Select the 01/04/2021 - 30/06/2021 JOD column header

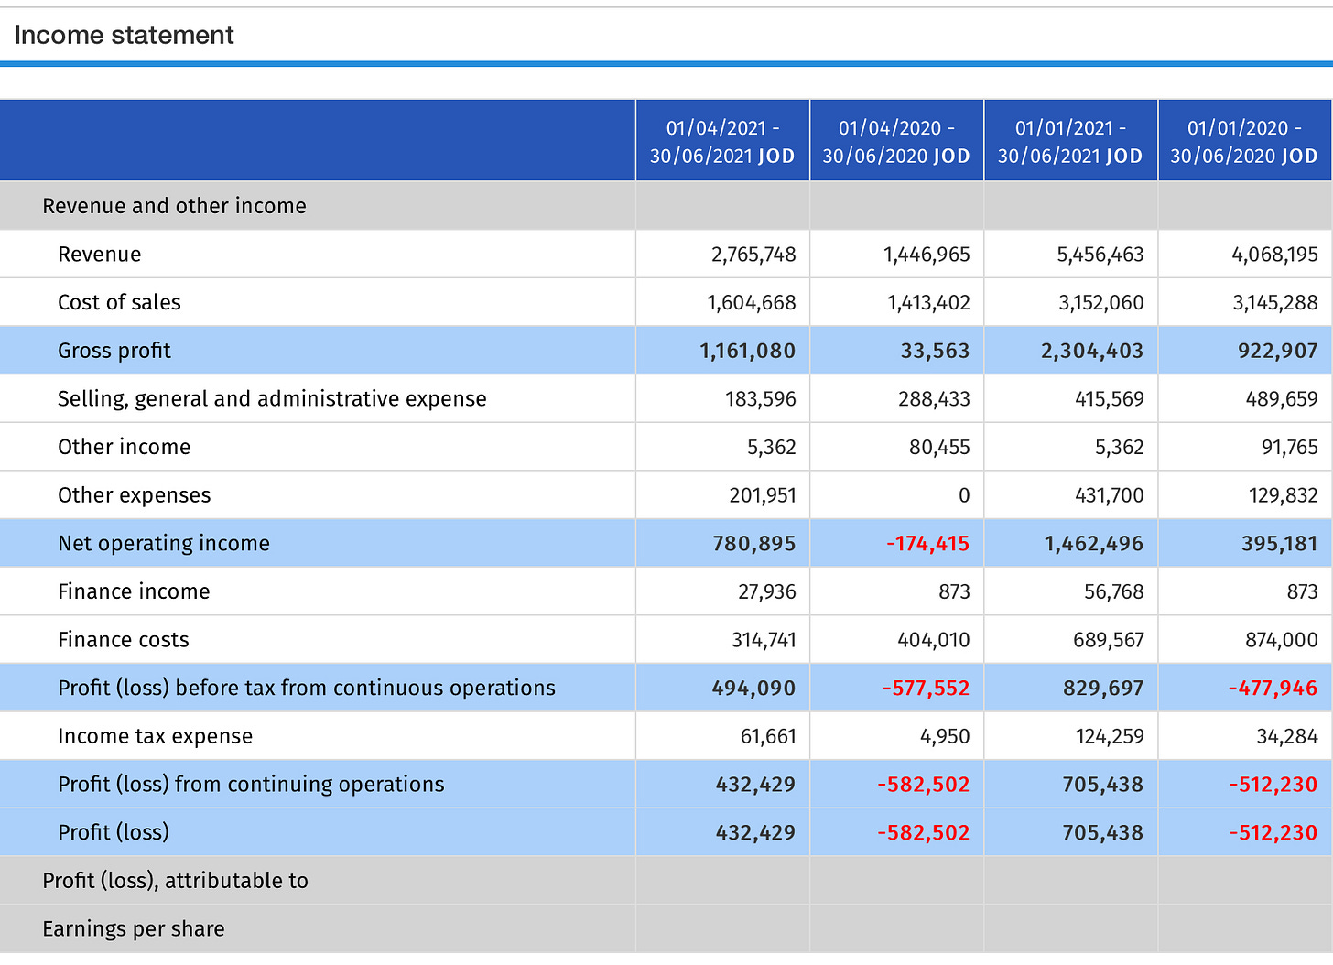[x=722, y=141]
